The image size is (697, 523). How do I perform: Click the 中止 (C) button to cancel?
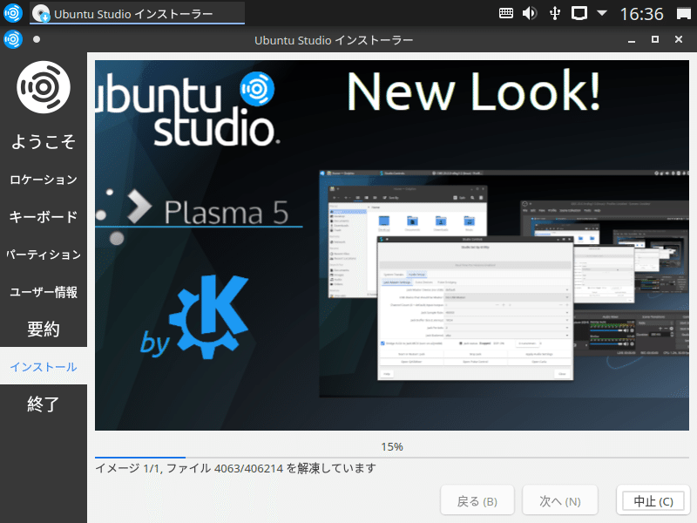tap(653, 502)
